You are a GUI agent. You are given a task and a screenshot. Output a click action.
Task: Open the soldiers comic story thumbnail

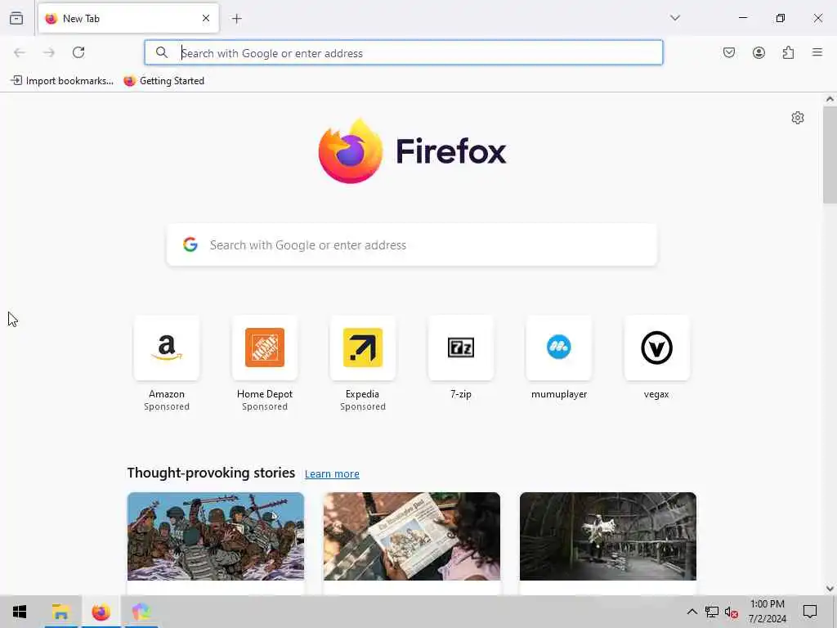pyautogui.click(x=216, y=536)
